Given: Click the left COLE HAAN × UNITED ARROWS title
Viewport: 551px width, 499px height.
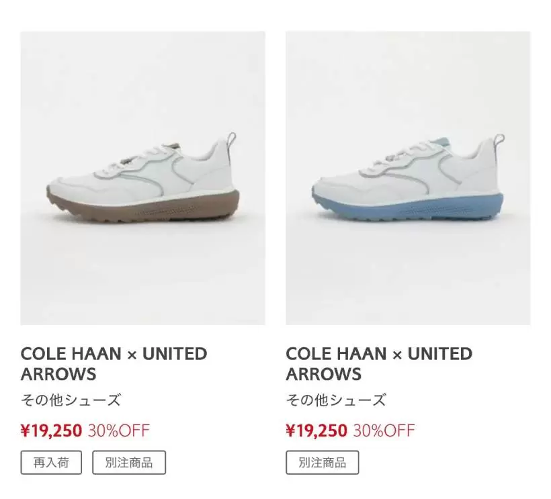Looking at the screenshot, I should 114,363.
